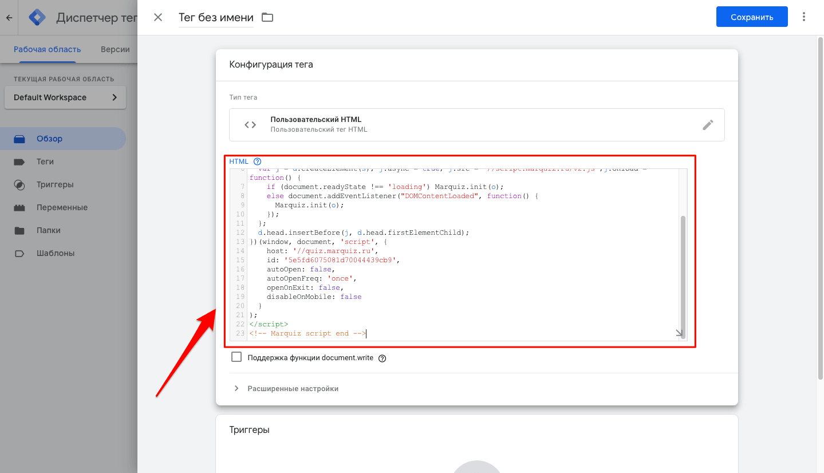Click the Сохранить button
Image resolution: width=824 pixels, height=473 pixels.
point(752,17)
